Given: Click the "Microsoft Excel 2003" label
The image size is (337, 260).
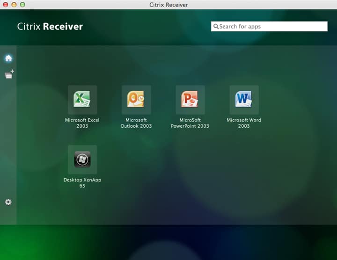Looking at the screenshot, I should point(82,123).
